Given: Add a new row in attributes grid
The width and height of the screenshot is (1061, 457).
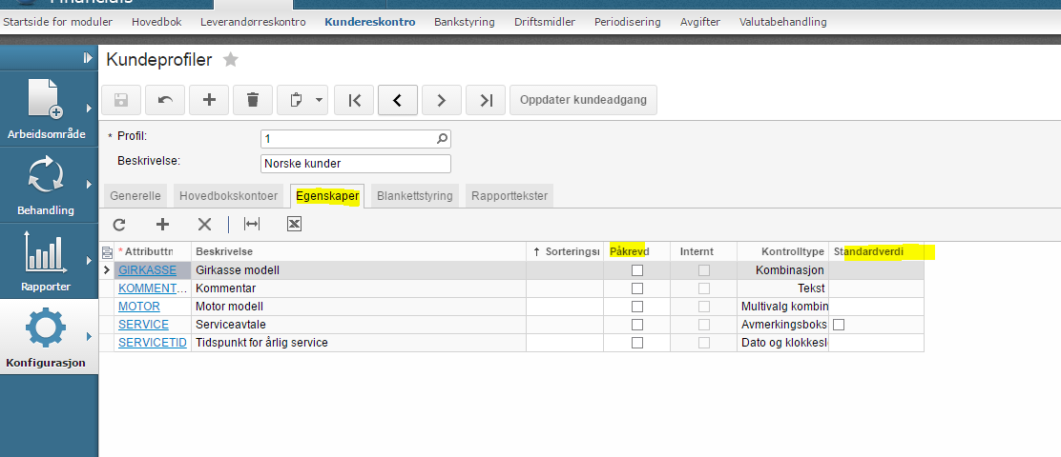Looking at the screenshot, I should (162, 224).
